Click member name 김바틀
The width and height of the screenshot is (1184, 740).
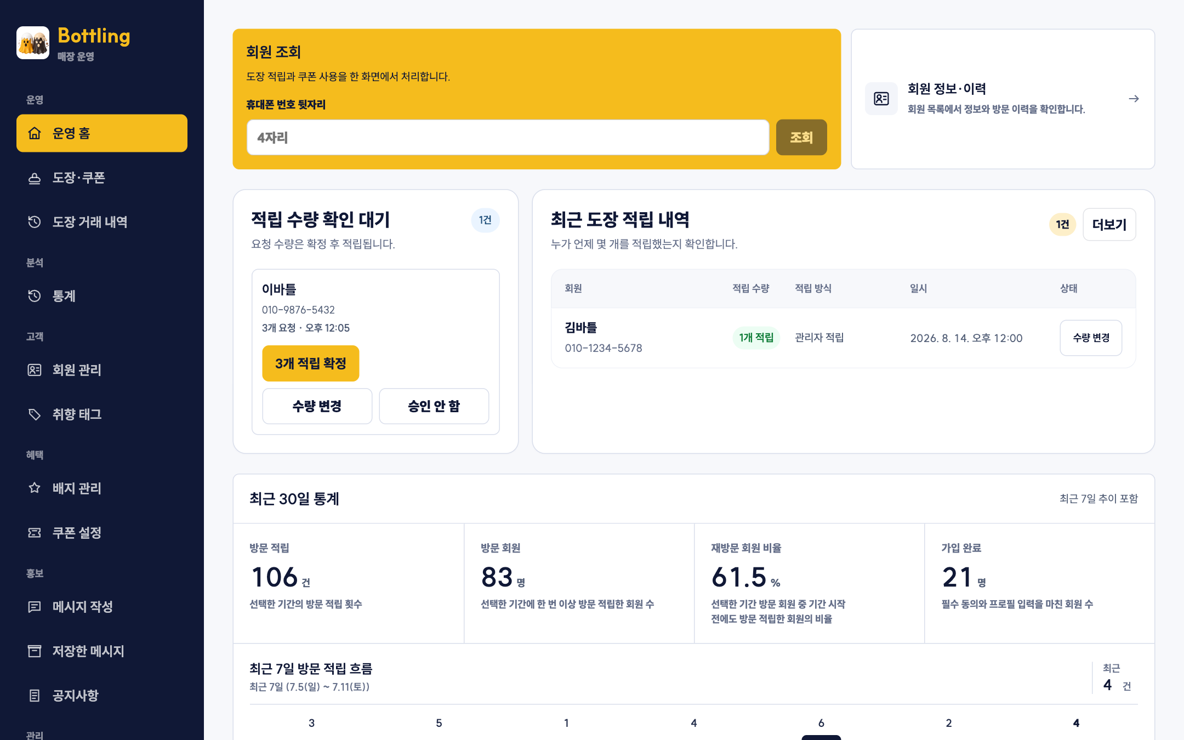point(581,328)
